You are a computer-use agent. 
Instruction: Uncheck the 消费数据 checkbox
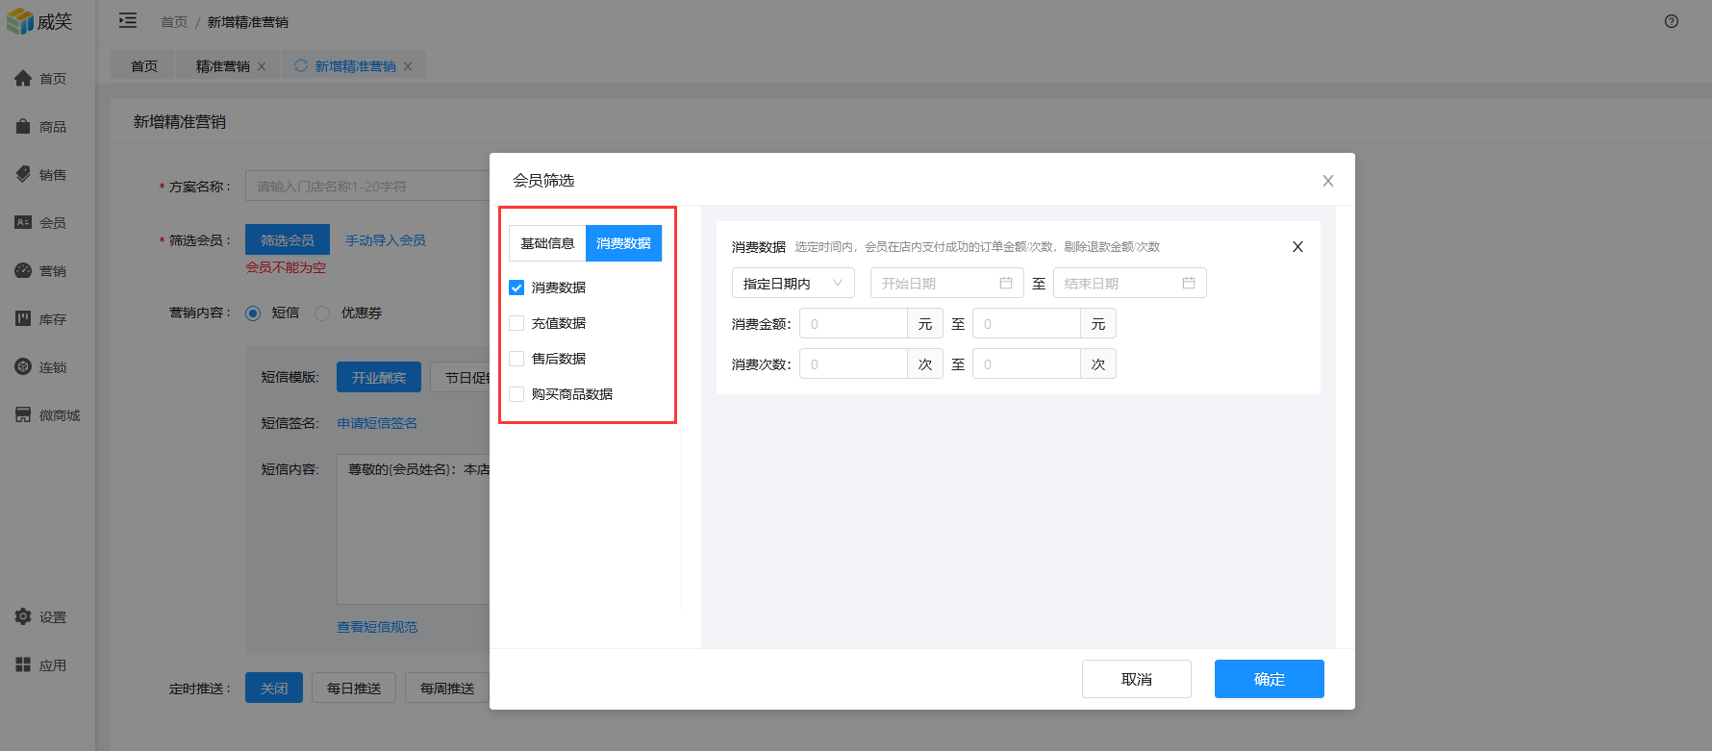click(516, 288)
